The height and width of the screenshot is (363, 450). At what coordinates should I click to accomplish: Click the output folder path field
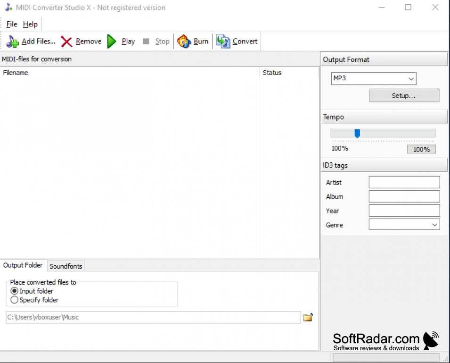(153, 317)
